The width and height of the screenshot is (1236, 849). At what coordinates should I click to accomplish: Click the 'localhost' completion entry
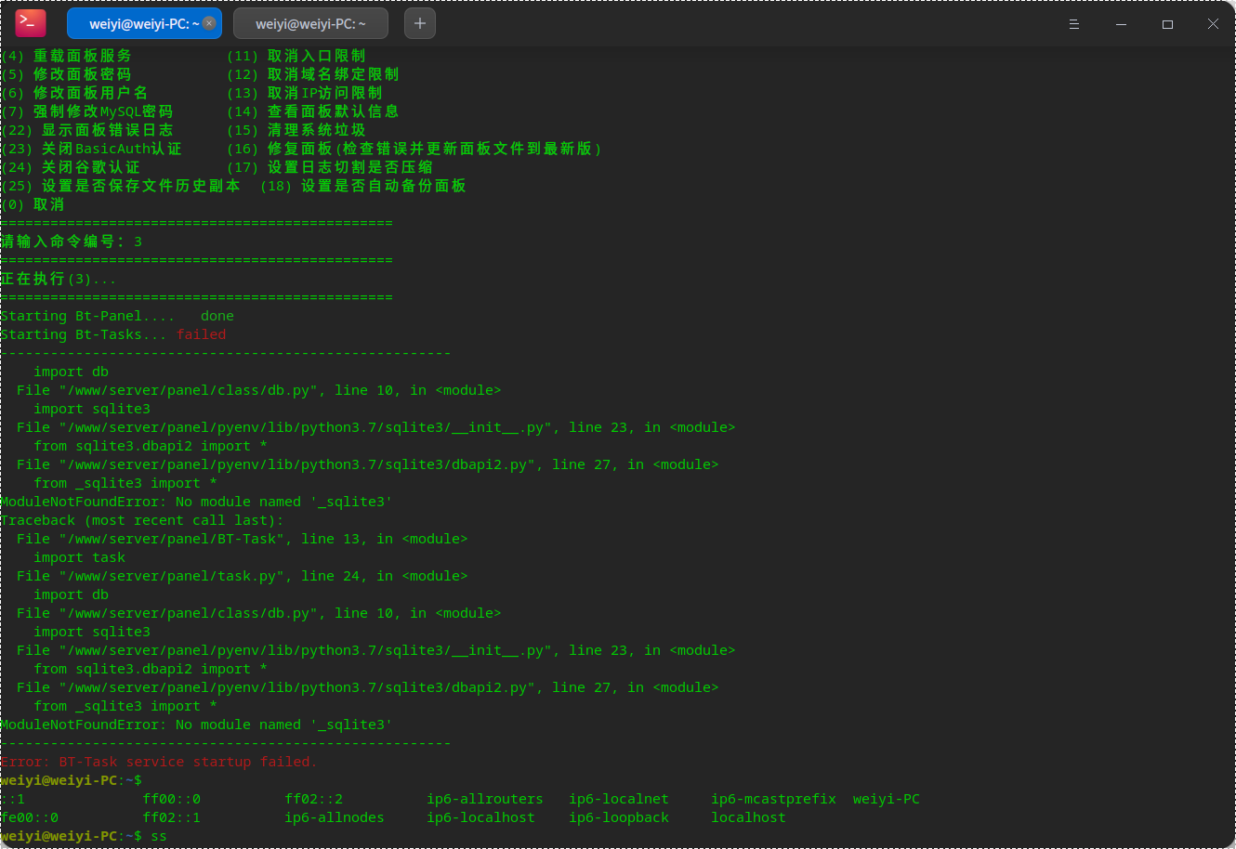748,817
